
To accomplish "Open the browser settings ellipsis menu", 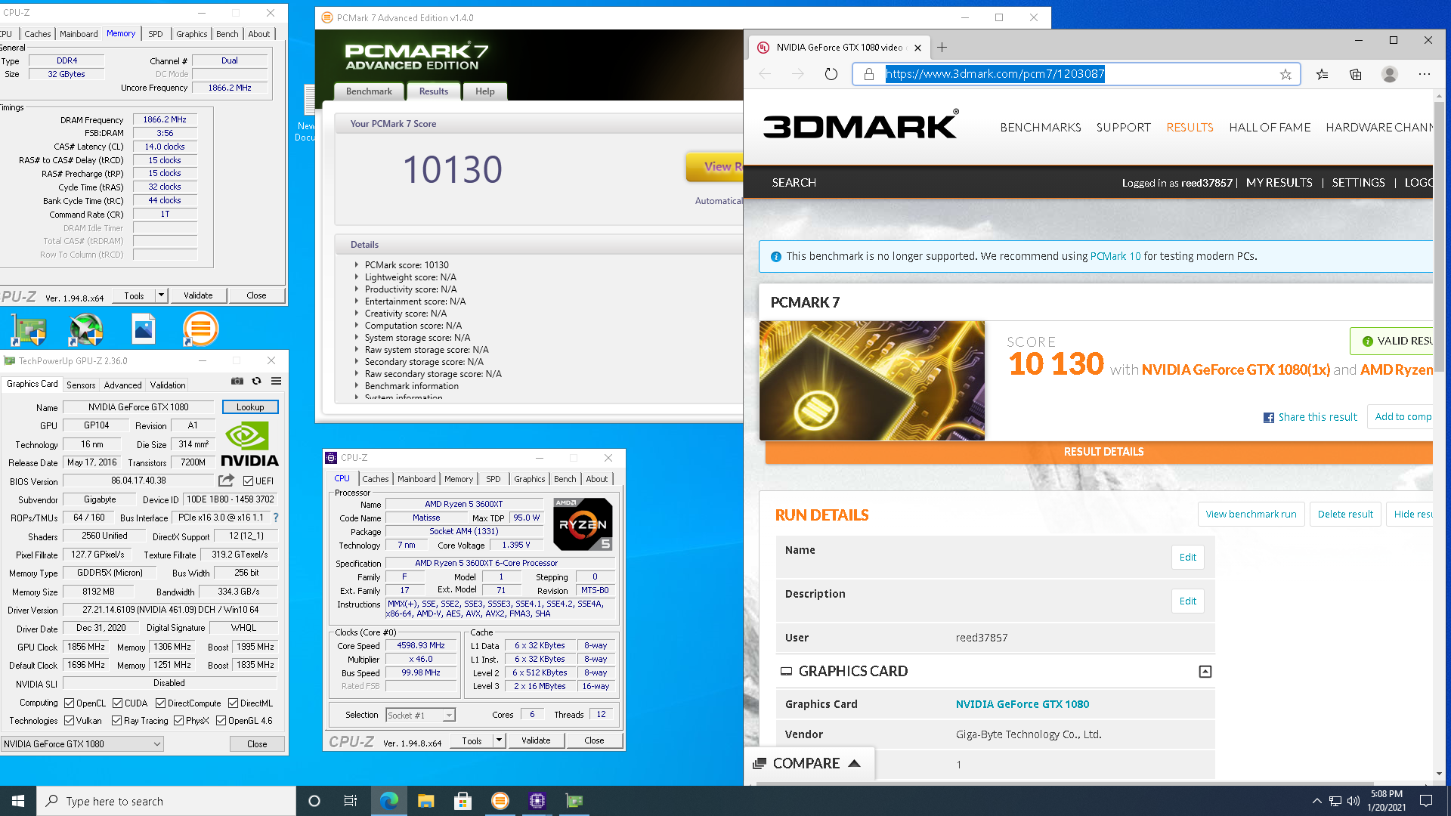I will (x=1425, y=74).
